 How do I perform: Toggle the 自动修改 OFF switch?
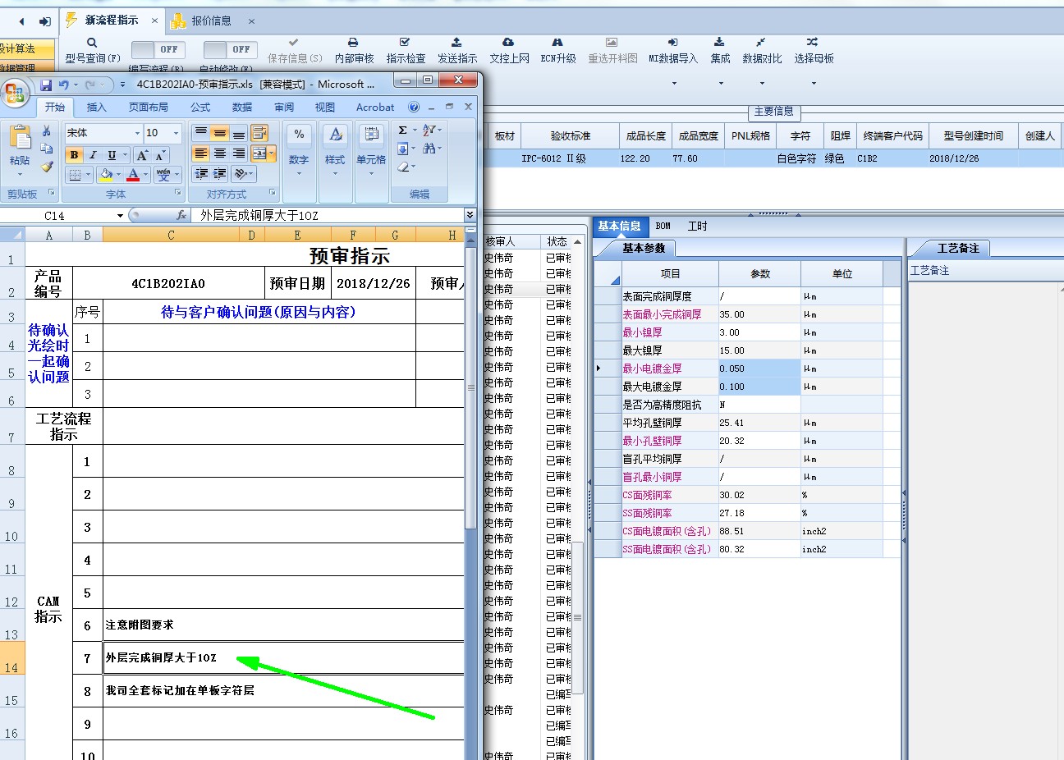231,50
